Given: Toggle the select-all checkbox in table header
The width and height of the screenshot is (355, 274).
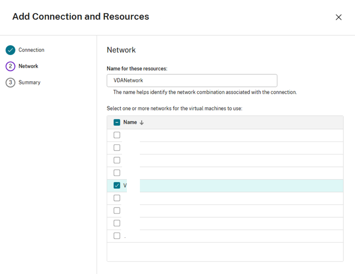Looking at the screenshot, I should click(x=117, y=122).
